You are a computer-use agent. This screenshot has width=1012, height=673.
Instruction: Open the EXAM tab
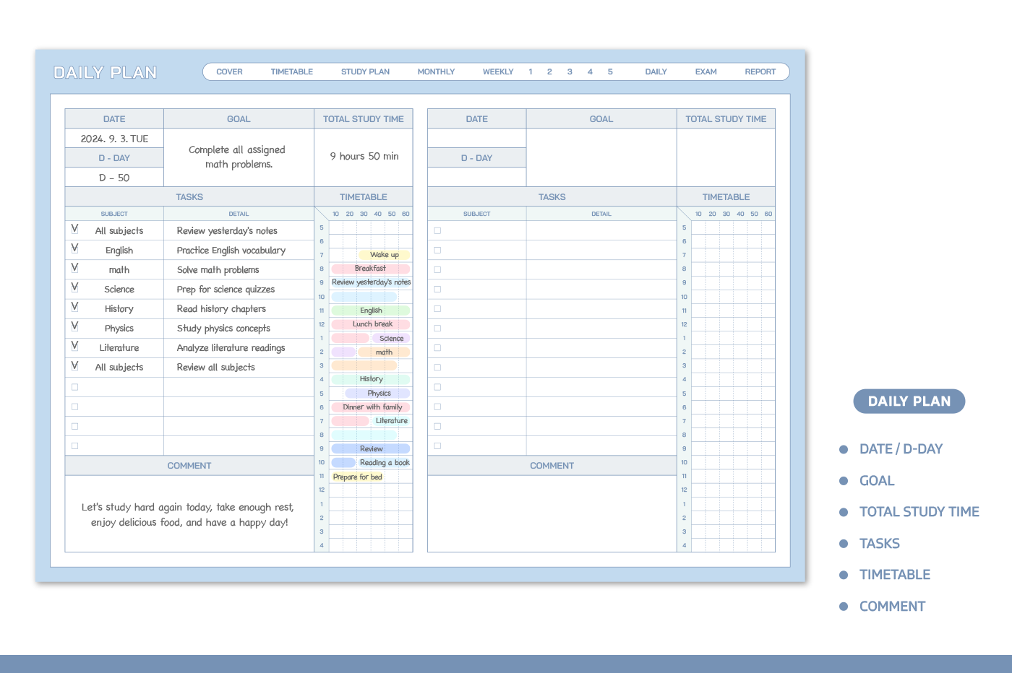pyautogui.click(x=706, y=72)
